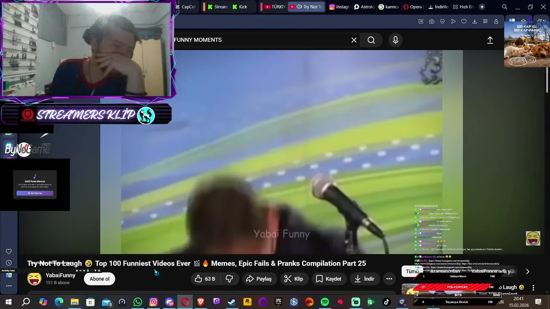Open Steam from the taskbar

coord(232,302)
